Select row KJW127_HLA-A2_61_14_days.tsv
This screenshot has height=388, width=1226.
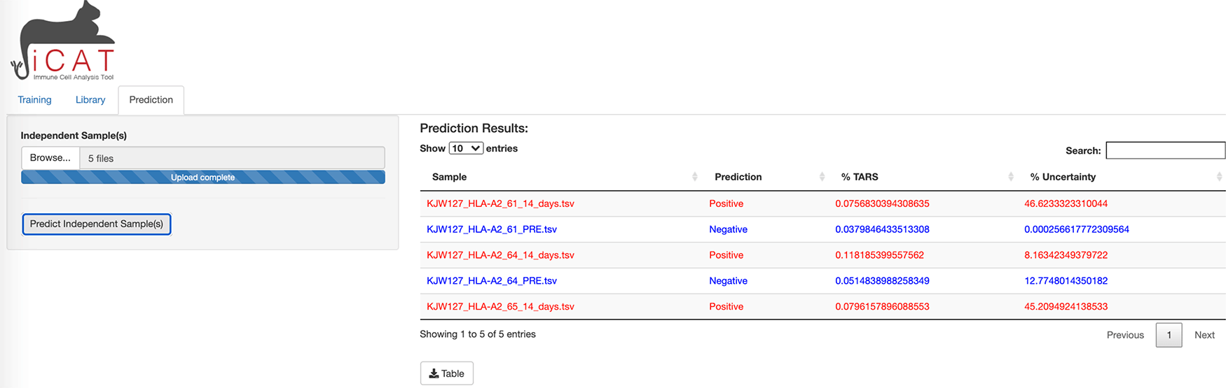(x=500, y=203)
